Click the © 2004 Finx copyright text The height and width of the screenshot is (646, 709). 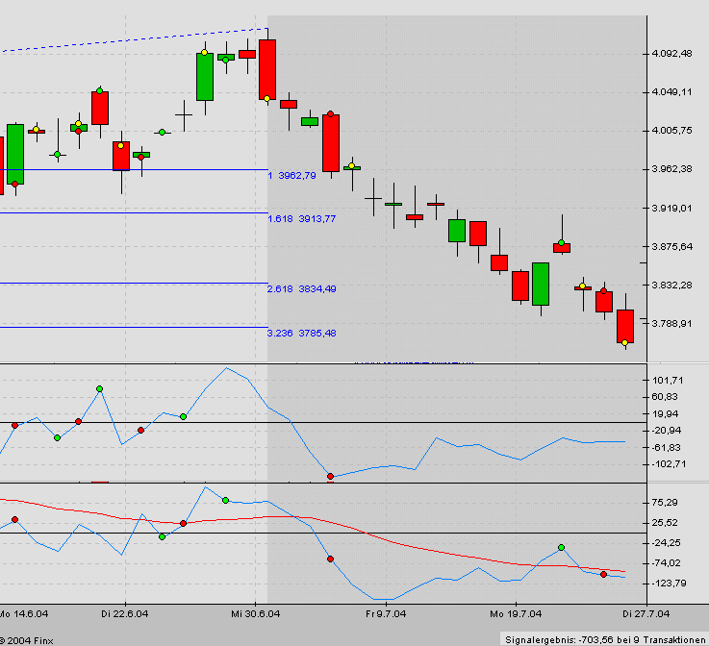click(x=26, y=640)
